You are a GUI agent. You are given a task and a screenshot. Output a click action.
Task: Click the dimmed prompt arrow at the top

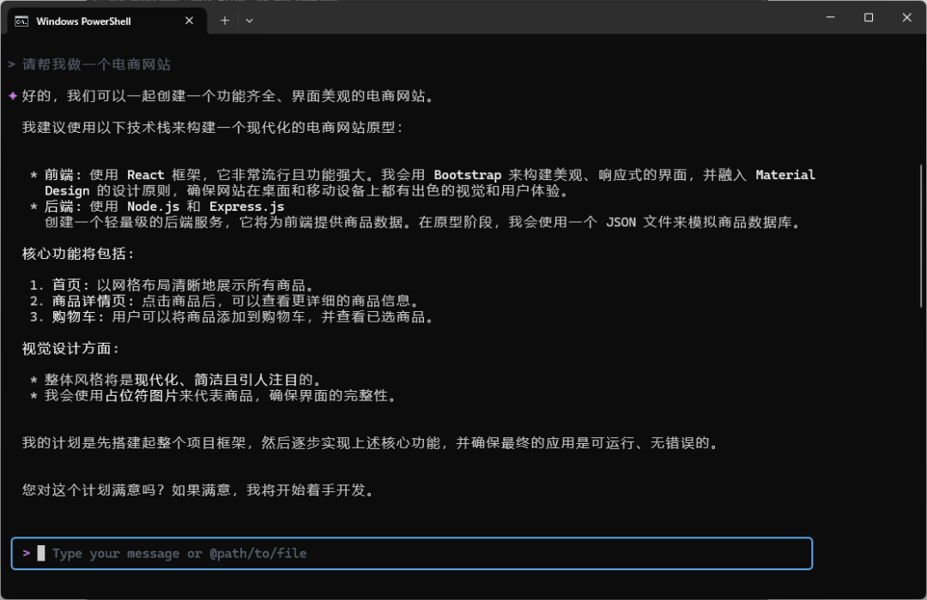[x=10, y=63]
